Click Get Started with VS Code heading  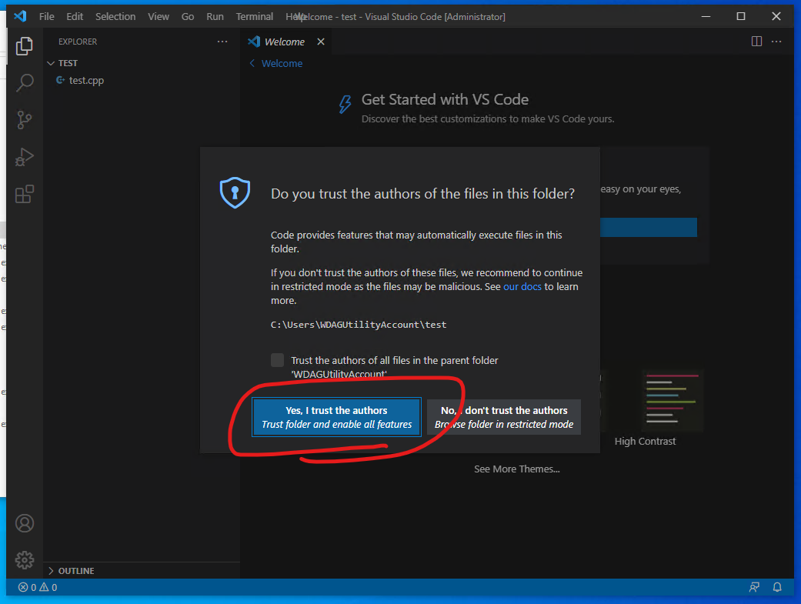(x=445, y=100)
